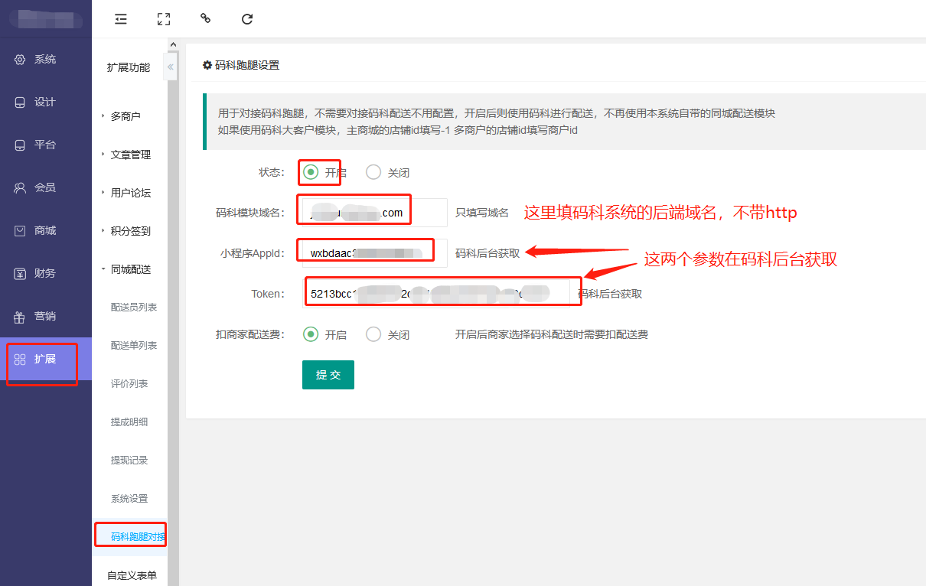Open 系统设置 under 同城配送
Viewport: 926px width, 586px height.
(x=129, y=499)
